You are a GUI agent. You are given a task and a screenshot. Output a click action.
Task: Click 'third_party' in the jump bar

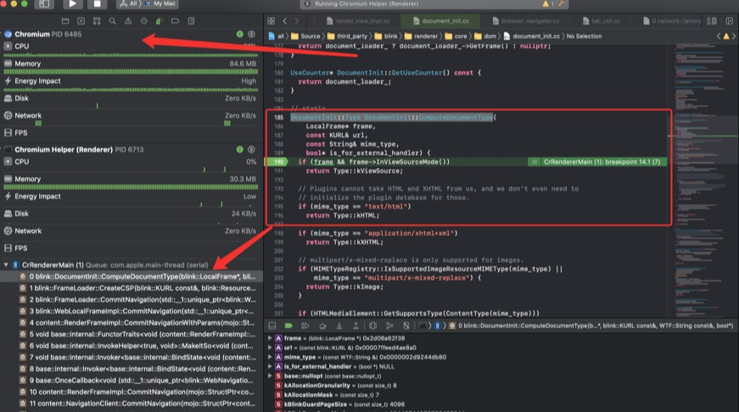(347, 36)
